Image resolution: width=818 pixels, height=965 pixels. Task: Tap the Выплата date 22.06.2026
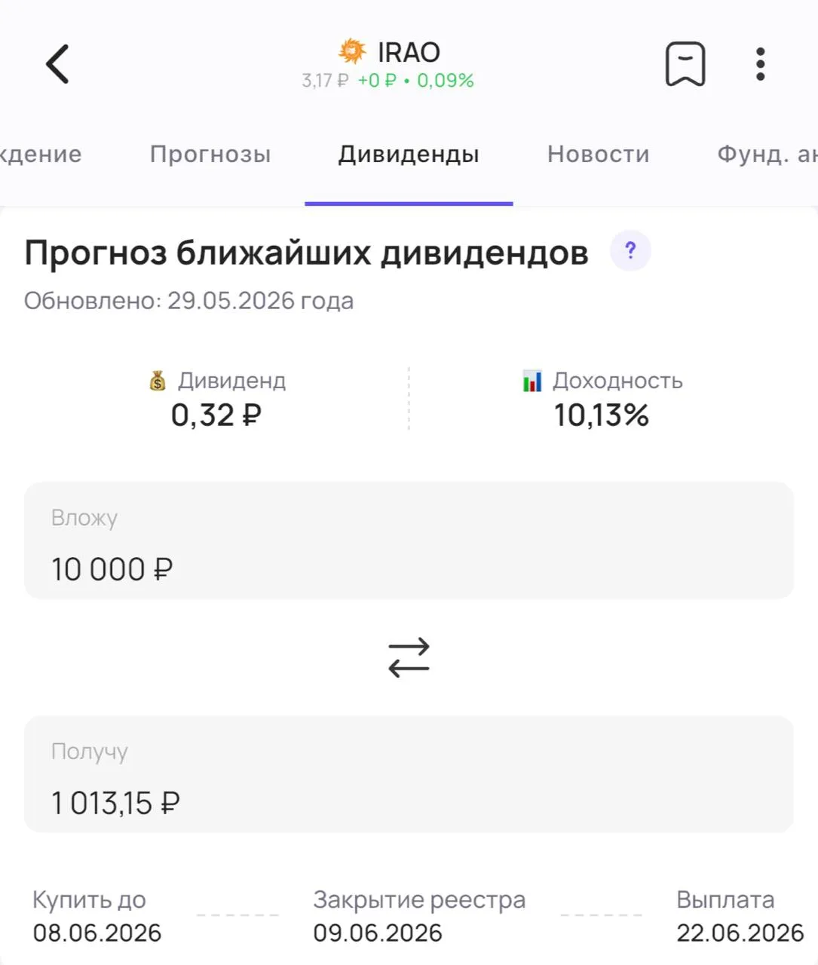point(740,933)
